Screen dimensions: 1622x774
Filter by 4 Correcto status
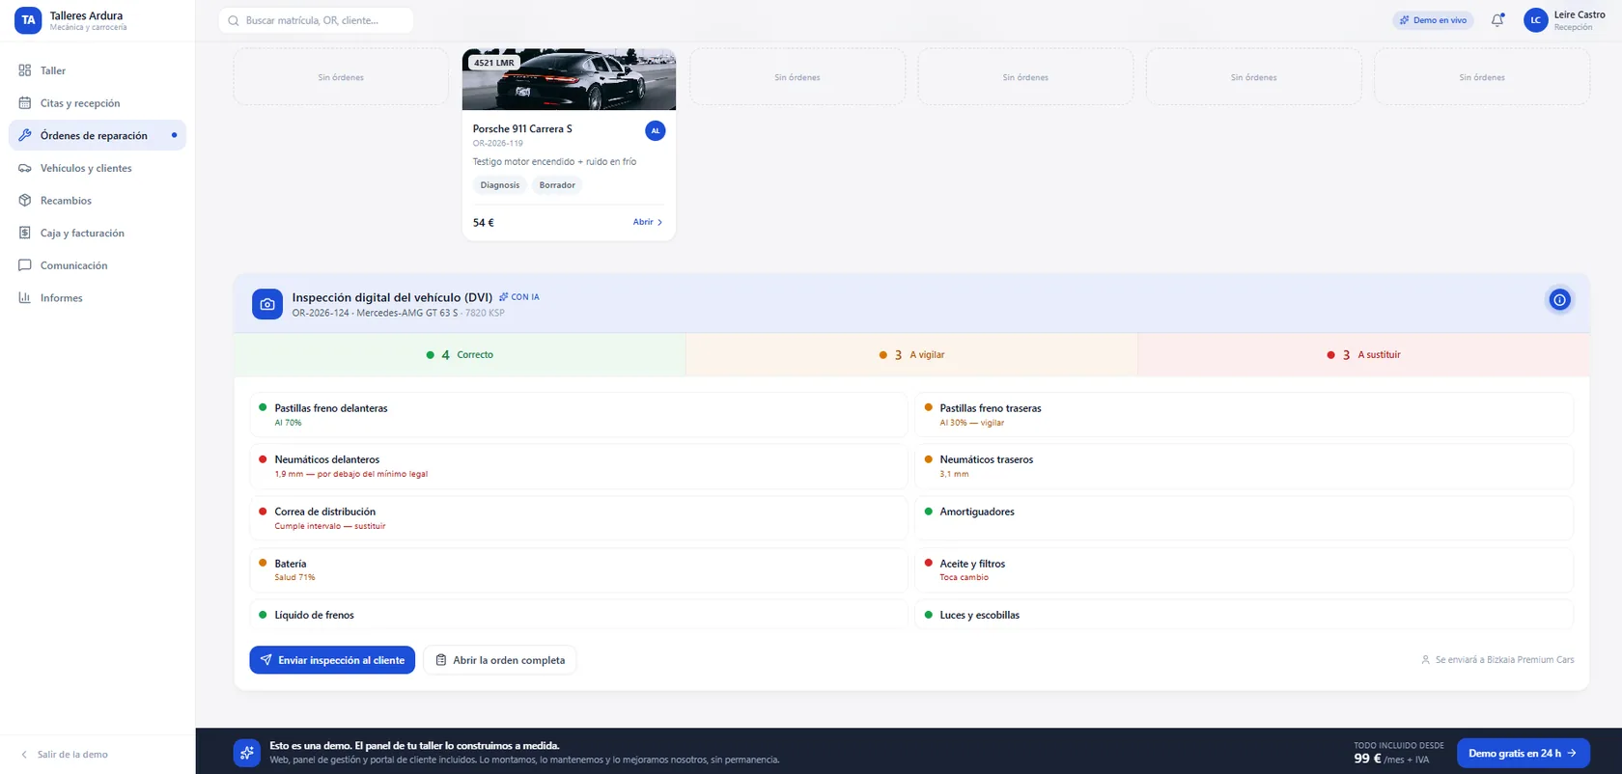coord(460,355)
